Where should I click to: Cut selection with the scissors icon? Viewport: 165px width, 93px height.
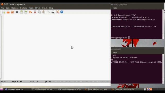(35, 12)
